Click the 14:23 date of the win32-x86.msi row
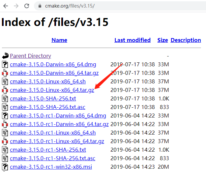This screenshot has height=172, width=206. [132, 167]
